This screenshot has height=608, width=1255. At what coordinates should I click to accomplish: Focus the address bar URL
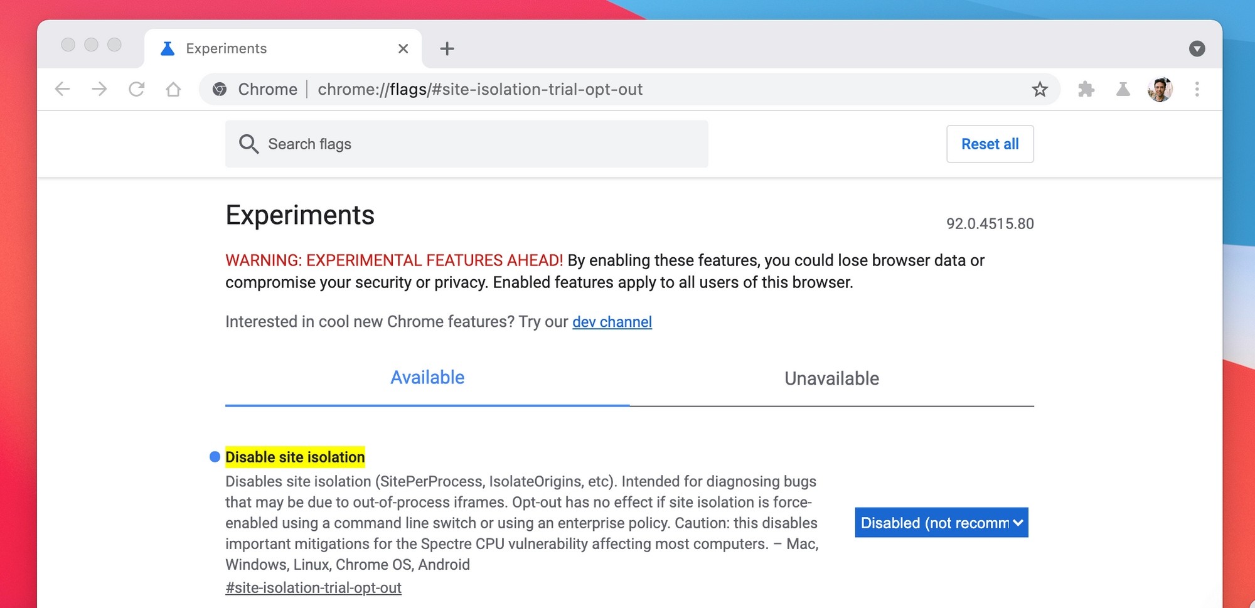[480, 89]
